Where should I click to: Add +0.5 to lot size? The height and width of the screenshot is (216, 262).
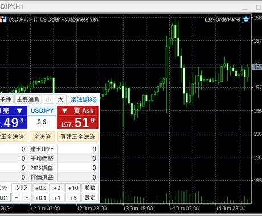(x=40, y=188)
